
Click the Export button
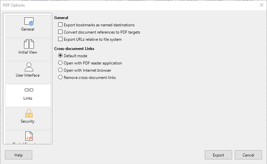click(218, 155)
